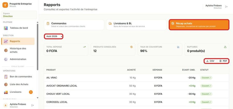Click the sidebar vertical scrollbar thumb
Image resolution: width=233 pixels, height=109 pixels.
(x=38, y=47)
